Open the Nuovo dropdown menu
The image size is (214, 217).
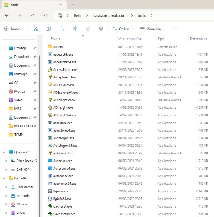(x=14, y=29)
